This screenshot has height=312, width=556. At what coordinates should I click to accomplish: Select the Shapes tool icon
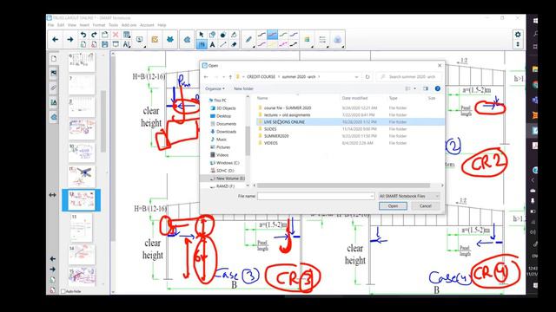pos(212,35)
